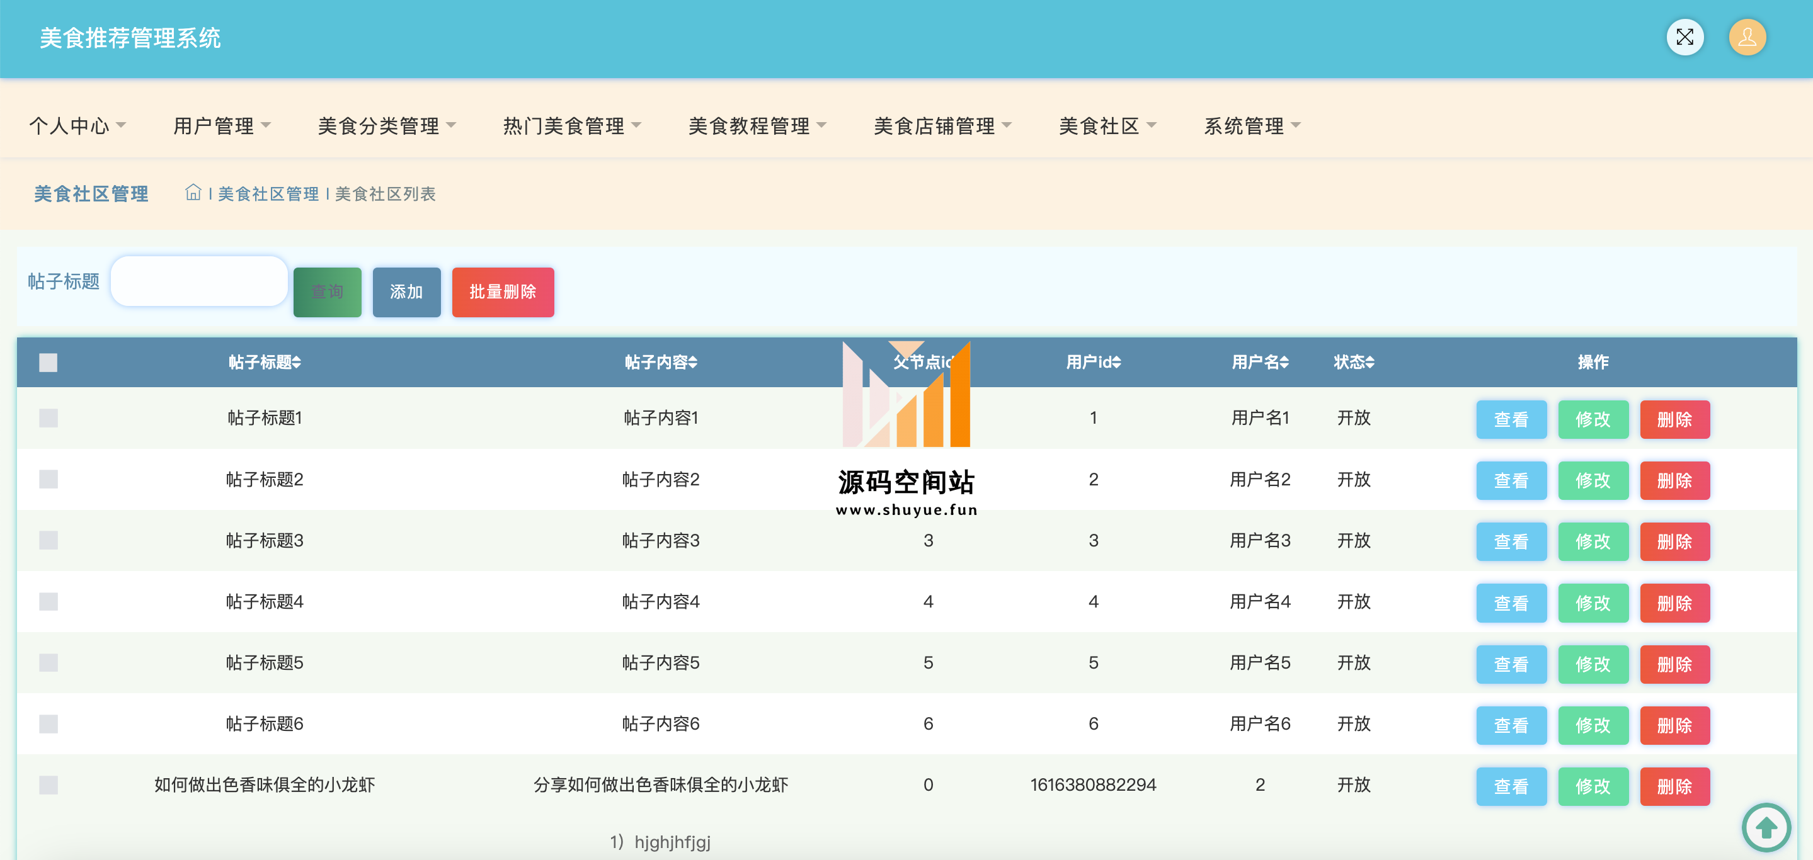Sort by 状态 column arrows
Image resolution: width=1813 pixels, height=860 pixels.
1369,362
